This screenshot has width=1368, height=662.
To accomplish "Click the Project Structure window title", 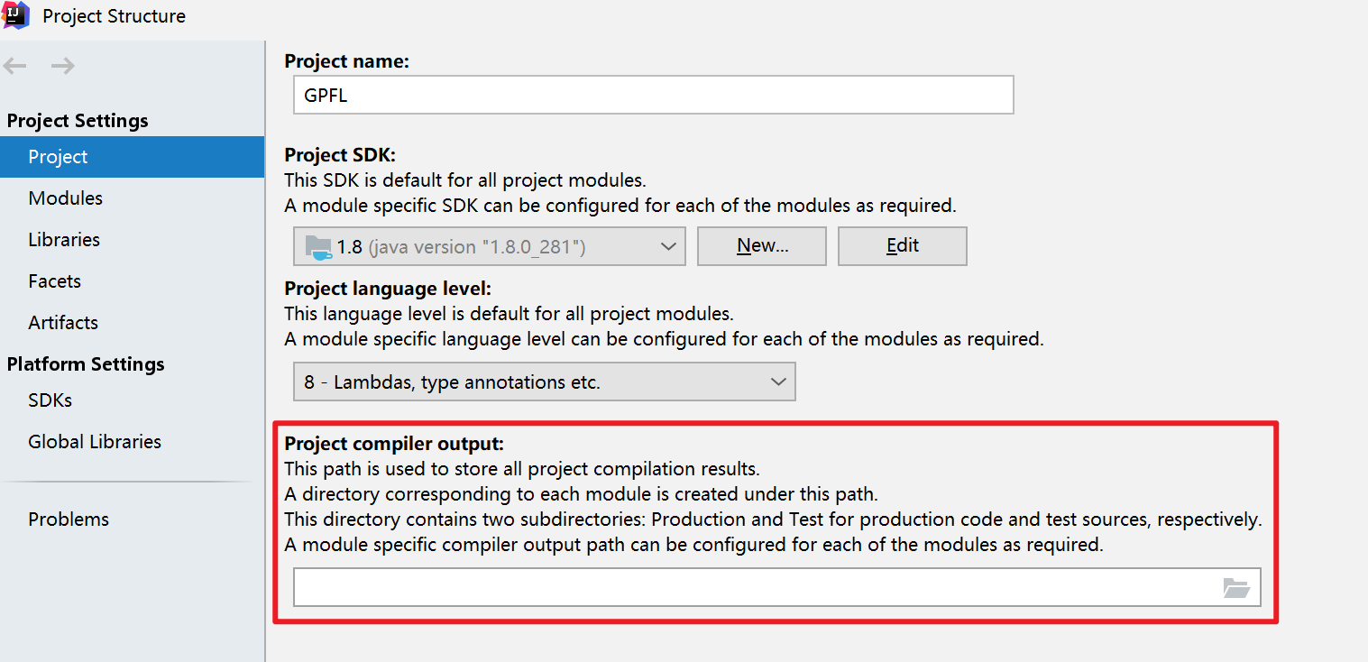I will [115, 16].
